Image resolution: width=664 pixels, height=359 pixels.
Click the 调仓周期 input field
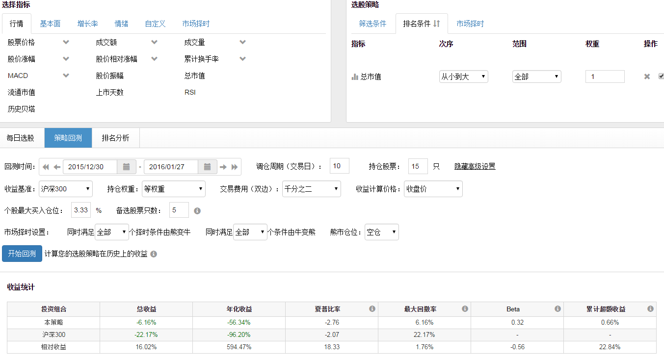coord(339,166)
